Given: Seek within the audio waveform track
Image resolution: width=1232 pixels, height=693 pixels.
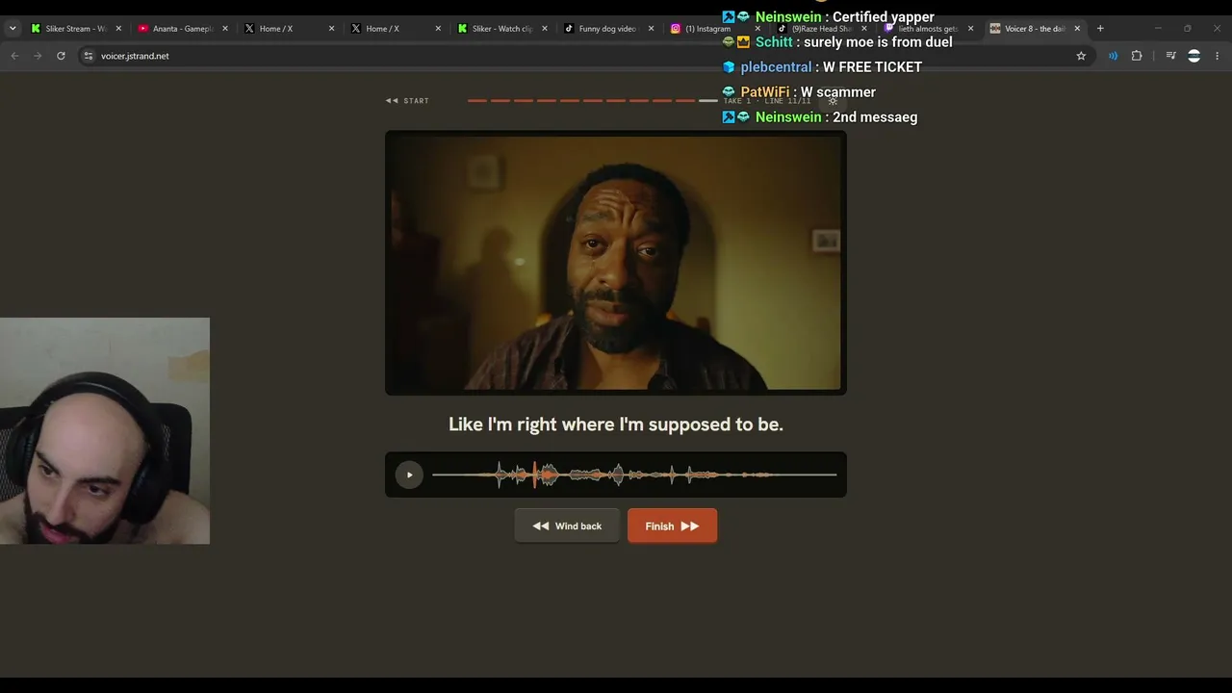Looking at the screenshot, I should pos(634,475).
